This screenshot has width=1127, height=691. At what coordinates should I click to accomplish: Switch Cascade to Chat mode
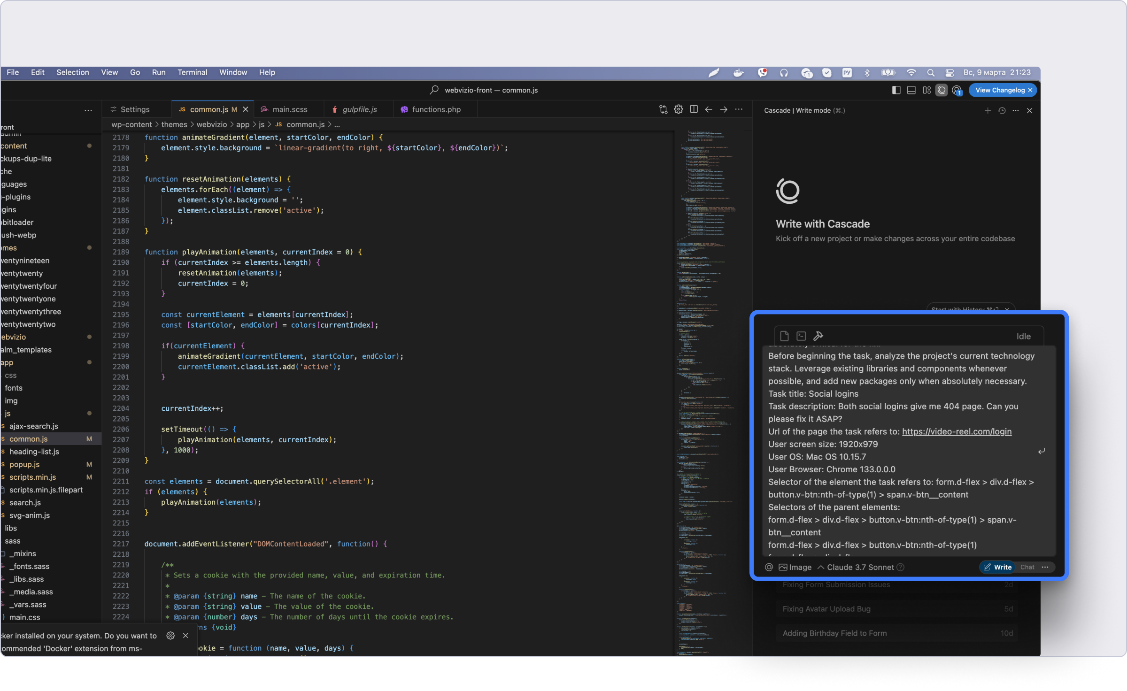[x=1027, y=567]
